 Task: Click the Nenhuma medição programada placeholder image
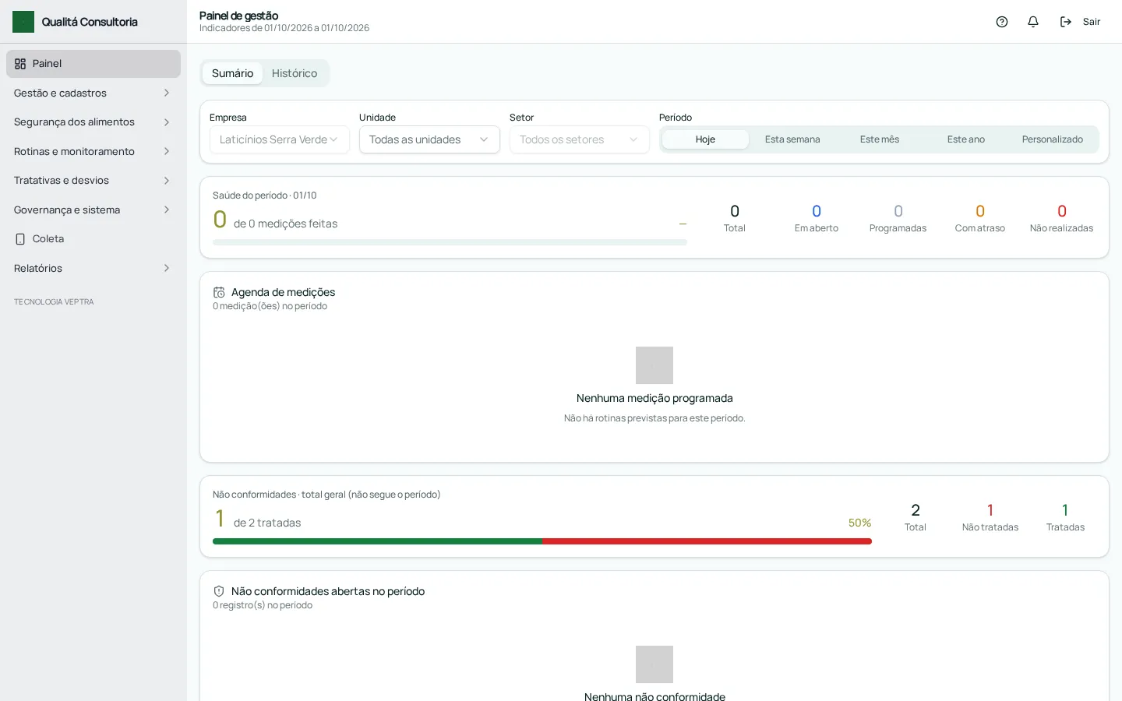coord(654,365)
